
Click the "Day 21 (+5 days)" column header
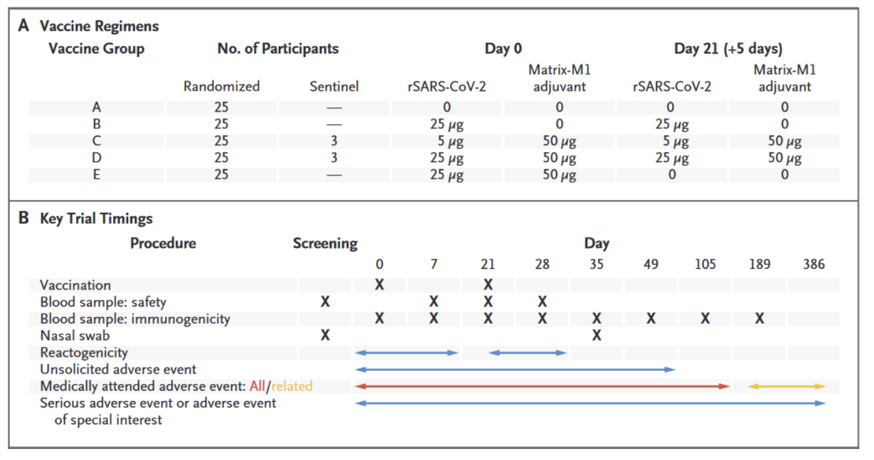click(x=728, y=49)
